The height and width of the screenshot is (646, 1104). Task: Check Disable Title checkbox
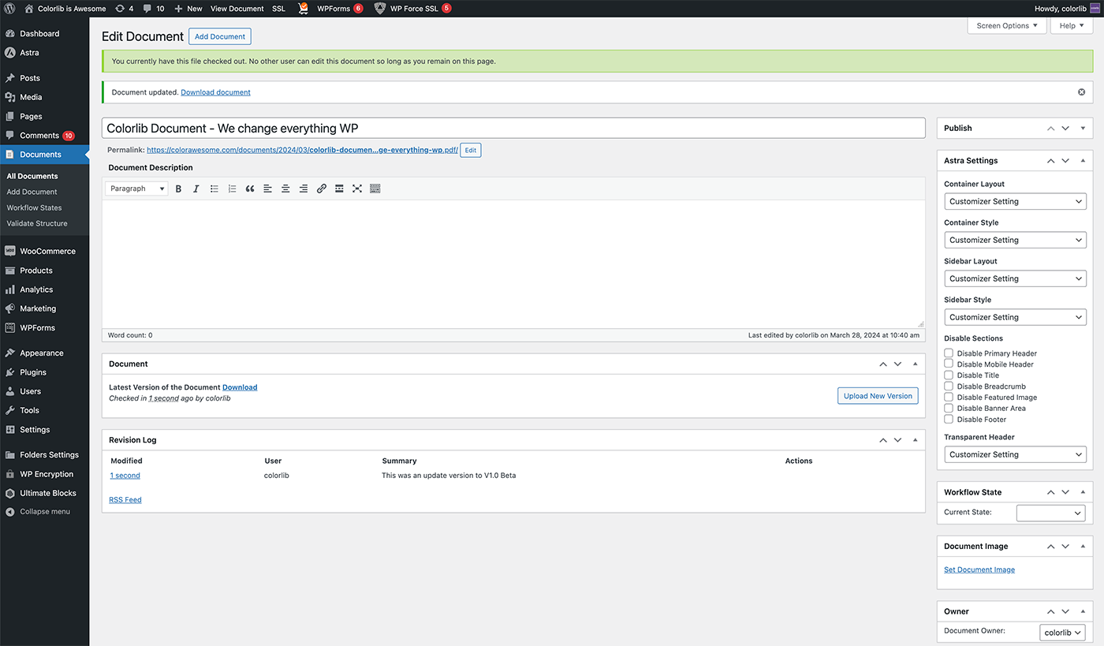point(949,375)
